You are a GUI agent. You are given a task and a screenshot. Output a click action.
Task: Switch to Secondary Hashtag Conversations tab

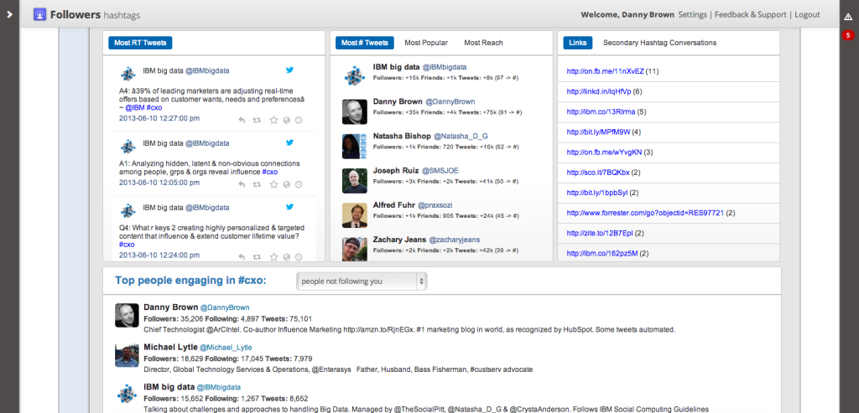(659, 43)
